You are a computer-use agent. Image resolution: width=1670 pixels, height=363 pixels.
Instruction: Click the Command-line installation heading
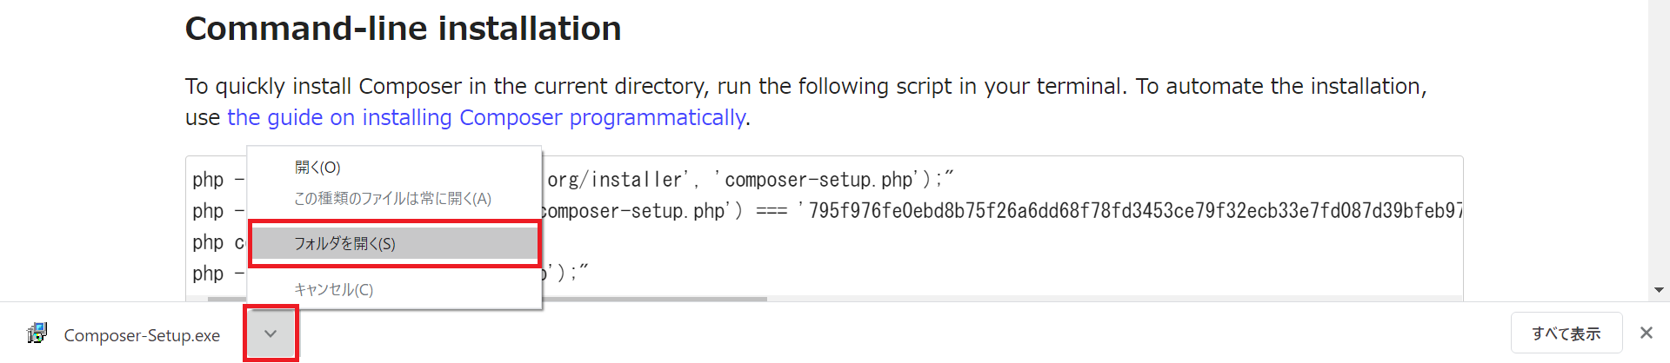[x=403, y=29]
